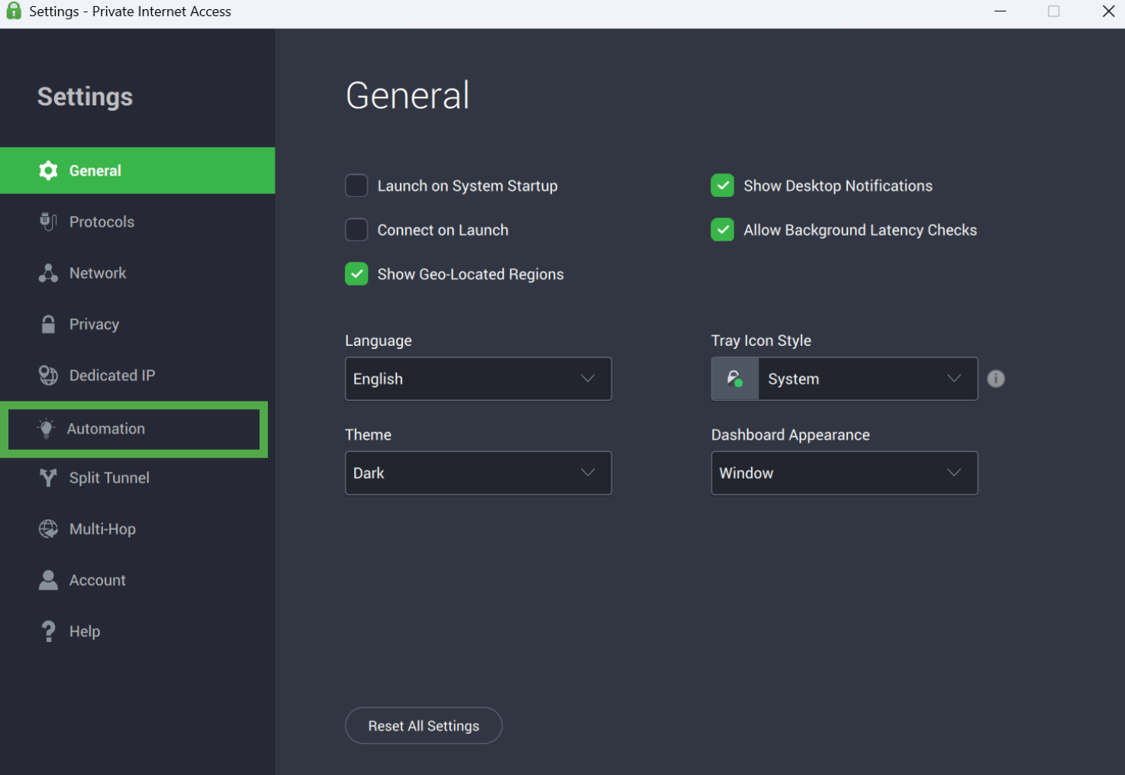This screenshot has height=775, width=1125.
Task: Open the Language dropdown showing English
Action: tap(479, 379)
